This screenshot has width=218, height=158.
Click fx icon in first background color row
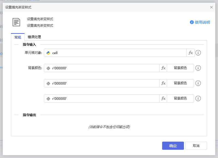point(163,68)
